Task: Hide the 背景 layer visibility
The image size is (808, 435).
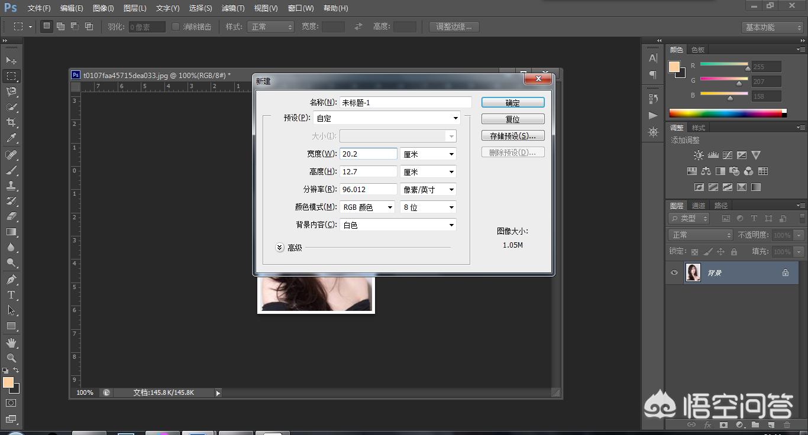Action: click(674, 272)
